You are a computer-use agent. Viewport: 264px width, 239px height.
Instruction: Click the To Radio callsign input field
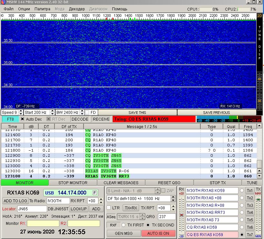click(58, 201)
